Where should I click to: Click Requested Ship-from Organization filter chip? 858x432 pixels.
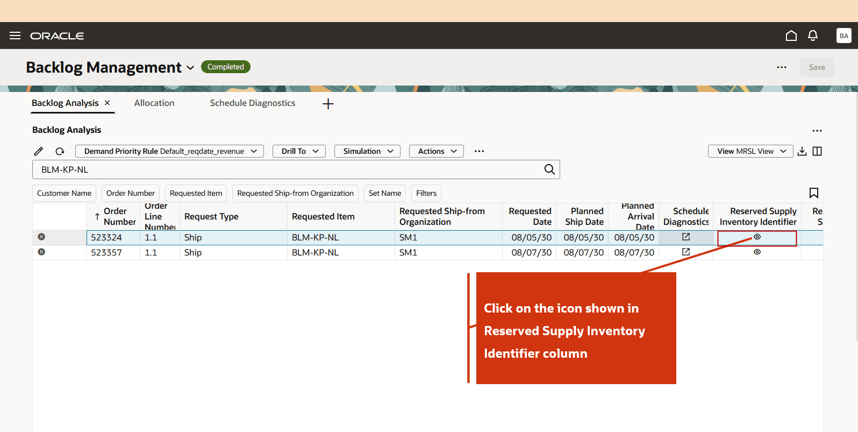tap(295, 193)
